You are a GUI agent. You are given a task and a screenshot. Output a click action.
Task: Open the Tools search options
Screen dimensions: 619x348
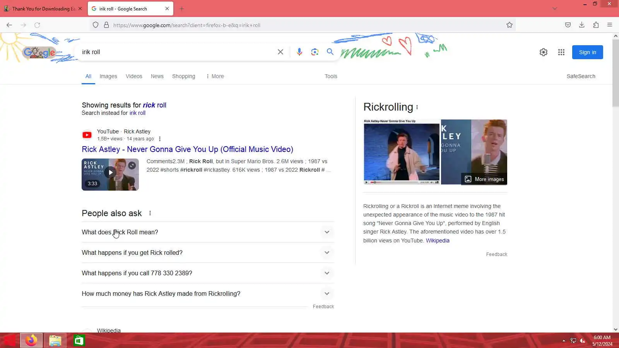point(331,76)
